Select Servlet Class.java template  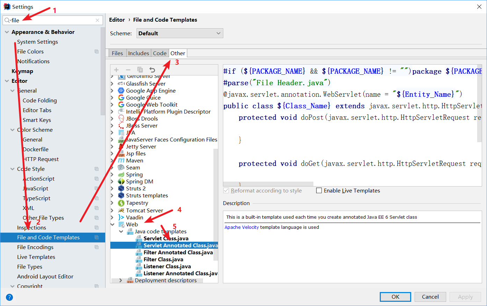[166, 238]
